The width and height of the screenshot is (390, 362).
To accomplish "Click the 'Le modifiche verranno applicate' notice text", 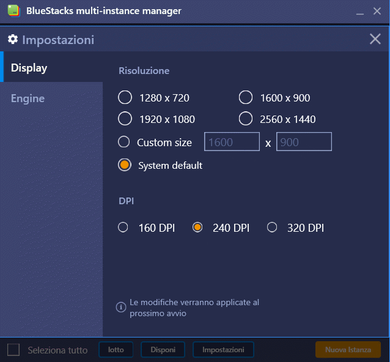I will [x=194, y=308].
